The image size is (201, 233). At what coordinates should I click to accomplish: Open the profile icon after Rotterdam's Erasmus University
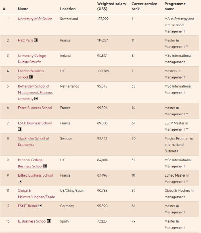pos(36,98)
